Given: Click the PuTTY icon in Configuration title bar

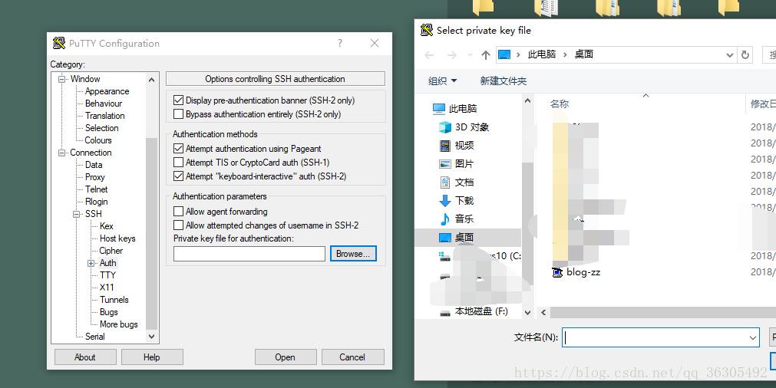Looking at the screenshot, I should pos(59,43).
